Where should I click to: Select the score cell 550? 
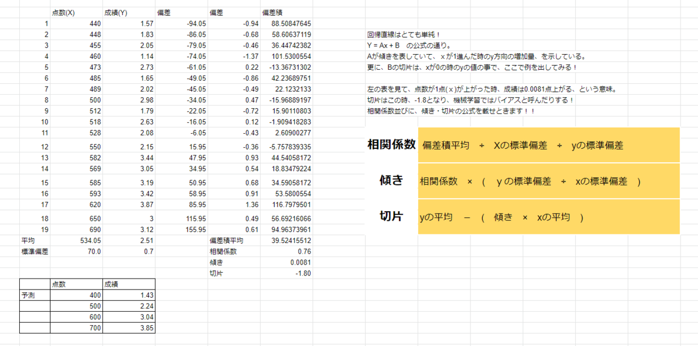tap(76, 147)
